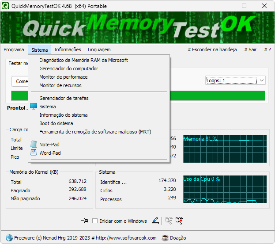Image resolution: width=275 pixels, height=244 pixels.
Task: Close the open Sistema menu header
Action: [x=40, y=50]
